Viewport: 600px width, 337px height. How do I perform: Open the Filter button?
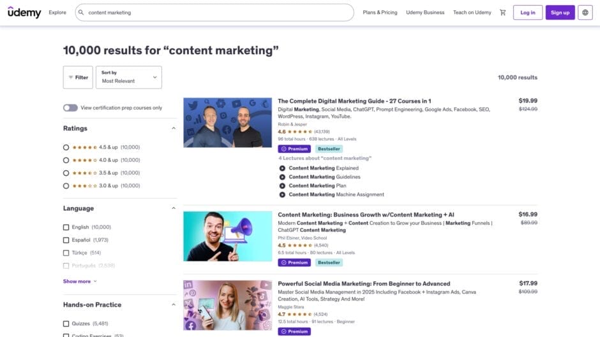(78, 77)
